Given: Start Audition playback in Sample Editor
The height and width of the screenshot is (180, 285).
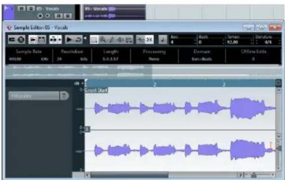Looking at the screenshot, I should (69, 40).
